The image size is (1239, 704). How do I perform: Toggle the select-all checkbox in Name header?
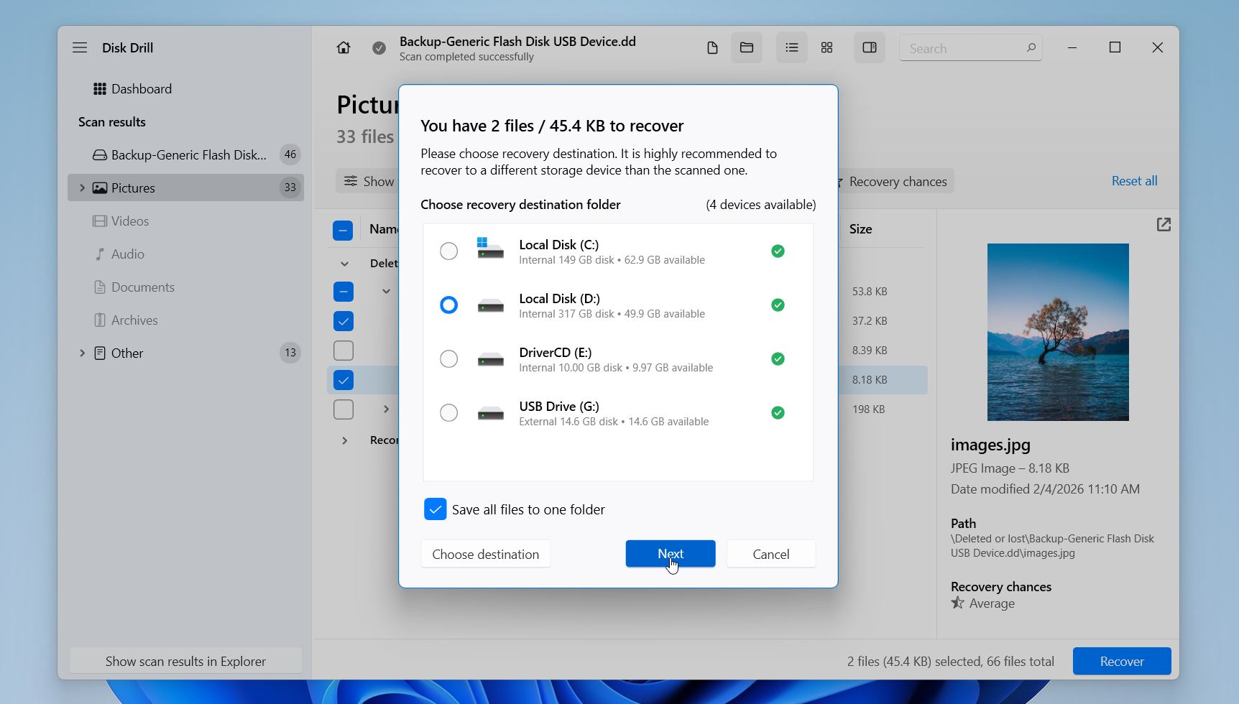pos(343,230)
